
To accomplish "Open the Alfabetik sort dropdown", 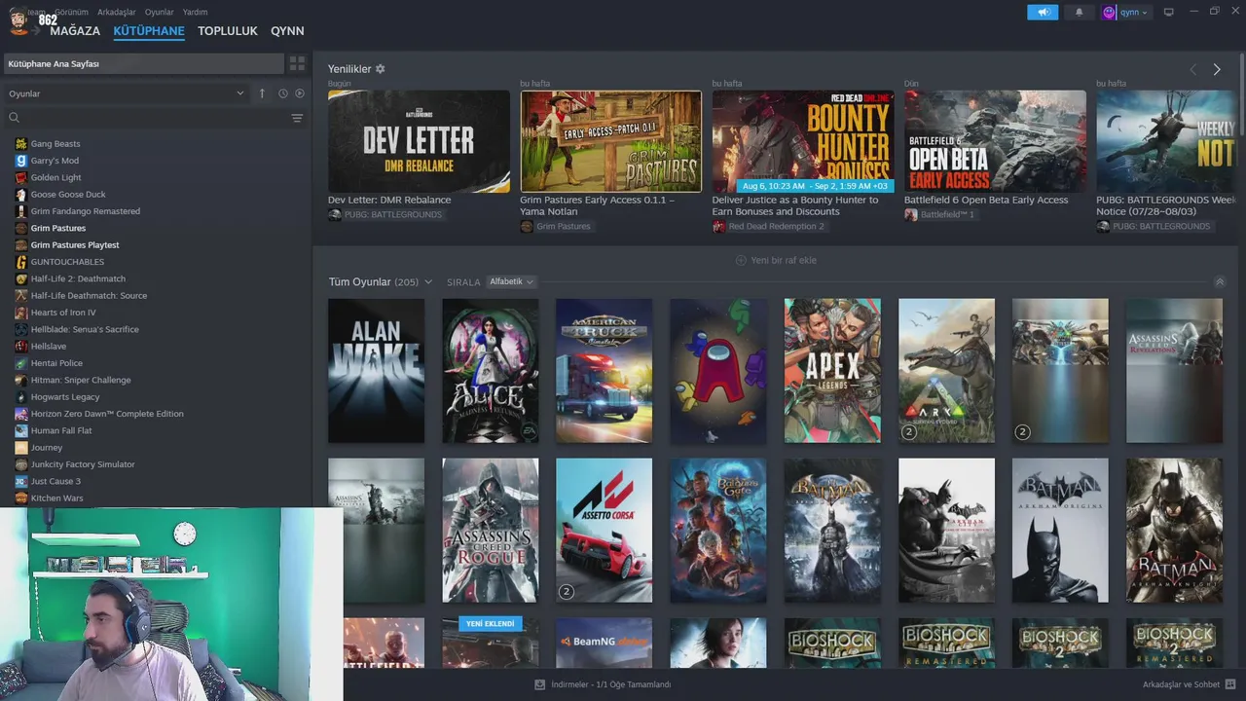I will tap(511, 281).
